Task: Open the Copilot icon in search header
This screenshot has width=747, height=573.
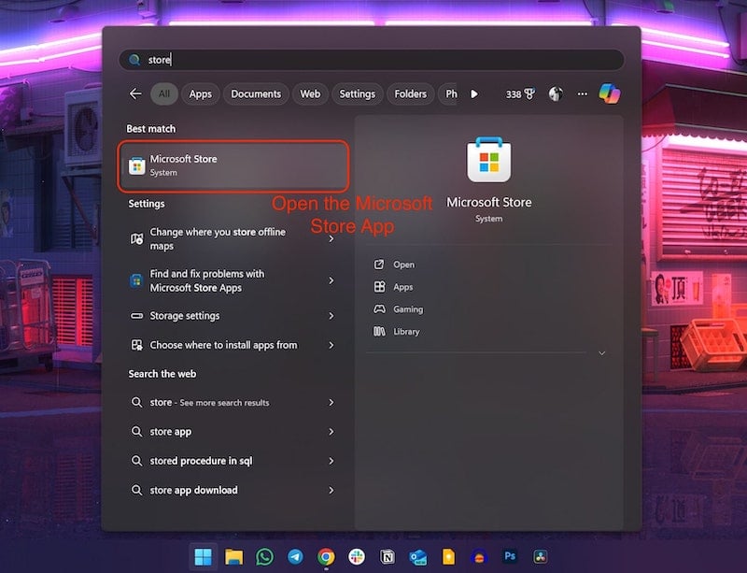Action: click(x=610, y=93)
